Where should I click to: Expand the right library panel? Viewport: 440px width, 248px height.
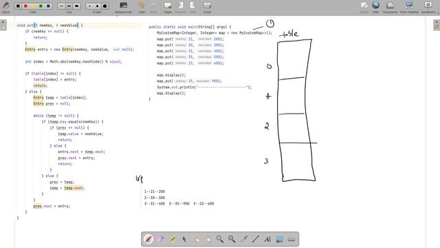coord(437,25)
